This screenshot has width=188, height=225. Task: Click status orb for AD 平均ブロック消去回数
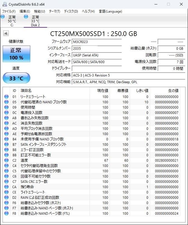coord(6,128)
